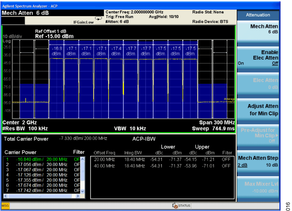Click the Agilent Spectrum Analyzer title bar
Image resolution: width=292 pixels, height=211 pixels.
141,6
